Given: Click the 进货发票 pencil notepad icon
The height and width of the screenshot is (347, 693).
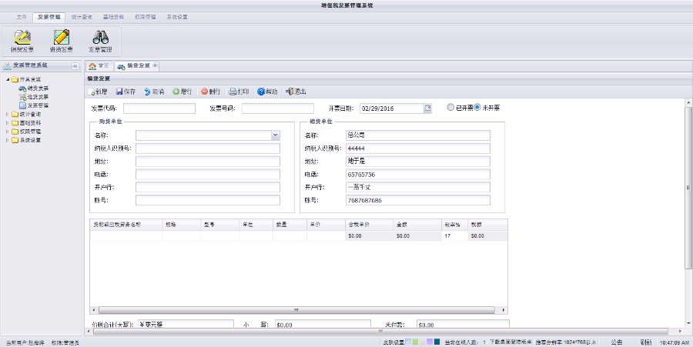Looking at the screenshot, I should [x=62, y=37].
